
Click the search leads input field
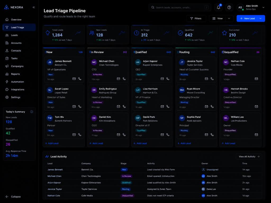180,7
